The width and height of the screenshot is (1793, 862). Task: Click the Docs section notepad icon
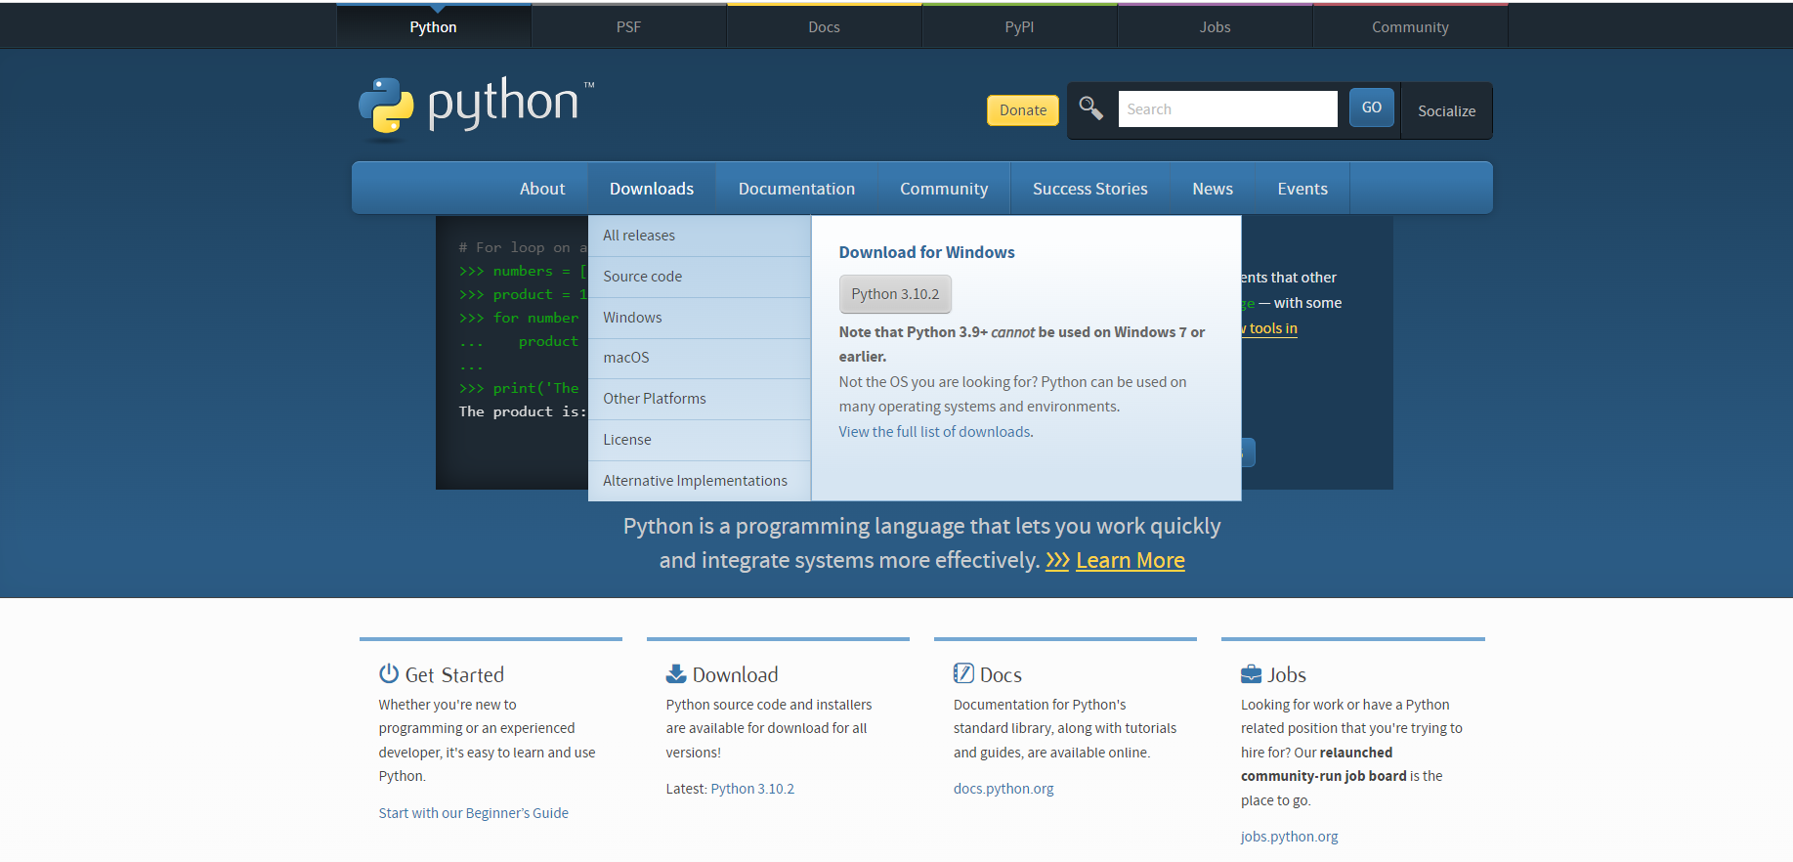963,673
